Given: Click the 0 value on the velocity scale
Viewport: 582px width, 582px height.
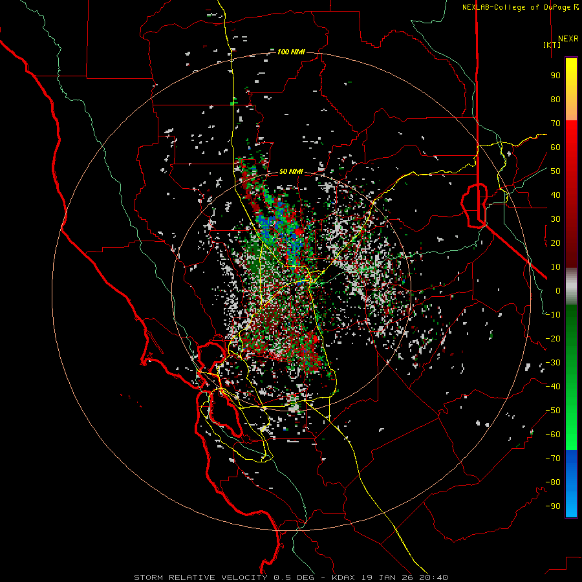Looking at the screenshot, I should [558, 291].
